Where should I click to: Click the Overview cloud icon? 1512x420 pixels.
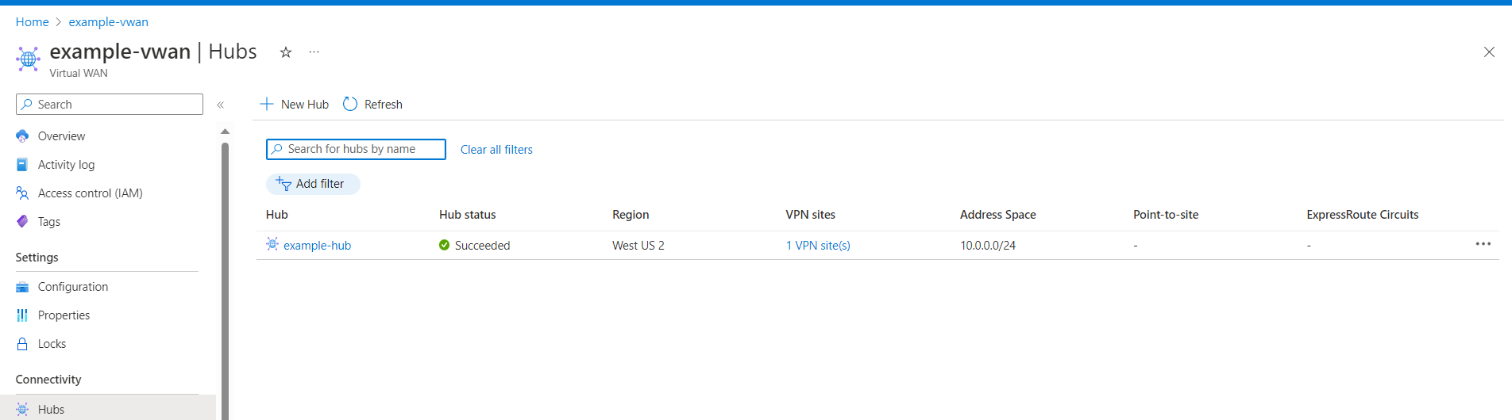(x=22, y=136)
